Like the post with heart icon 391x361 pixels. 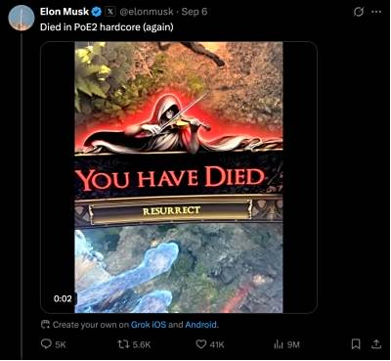(201, 344)
